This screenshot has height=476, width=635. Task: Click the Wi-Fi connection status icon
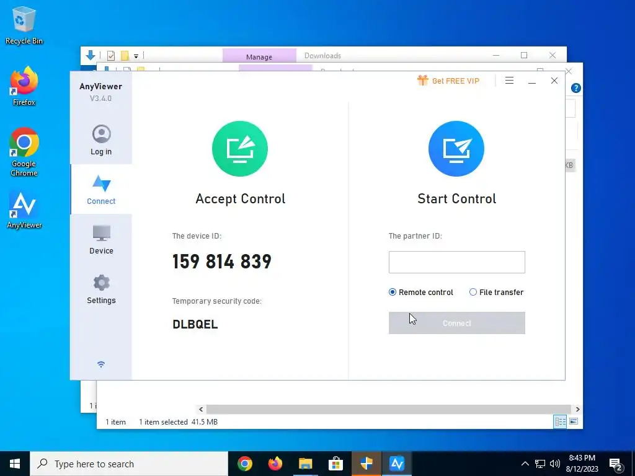pyautogui.click(x=101, y=364)
